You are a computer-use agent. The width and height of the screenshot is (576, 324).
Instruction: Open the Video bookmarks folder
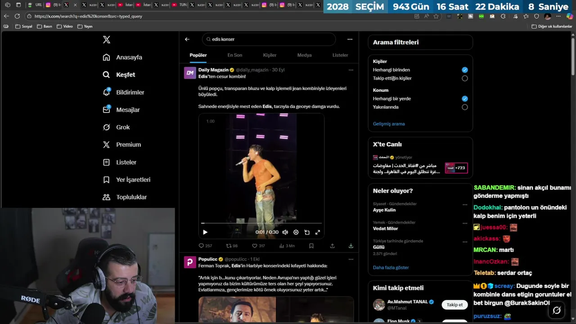[x=65, y=27]
